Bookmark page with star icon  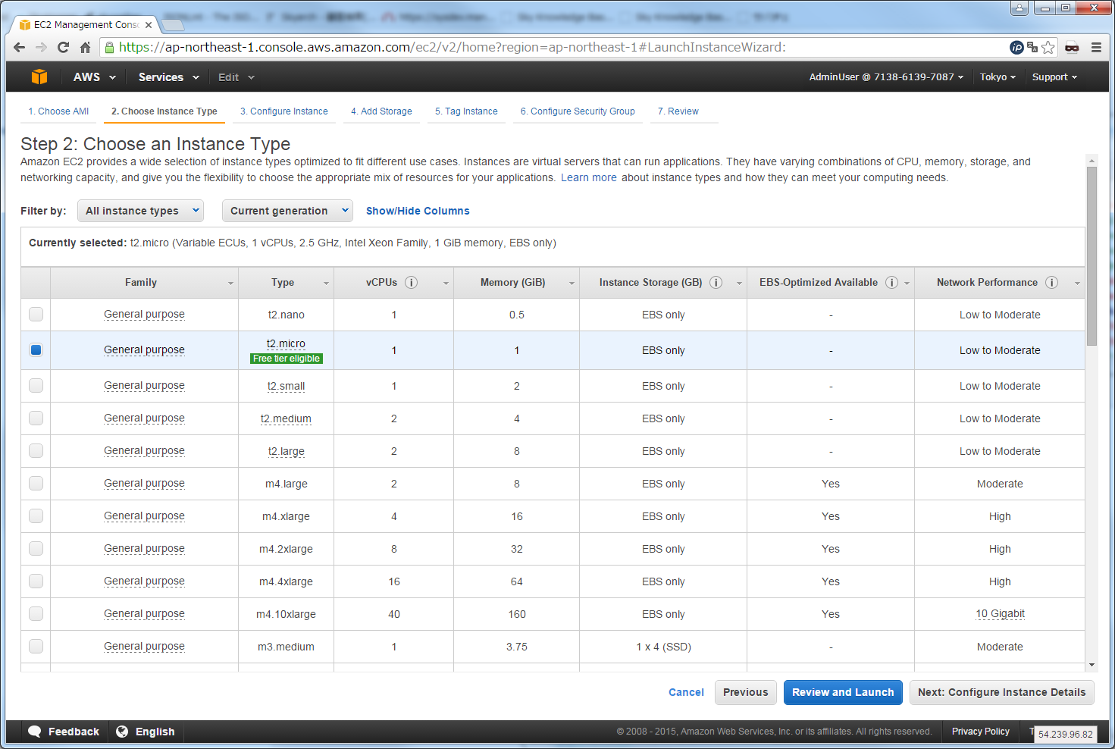tap(1048, 47)
